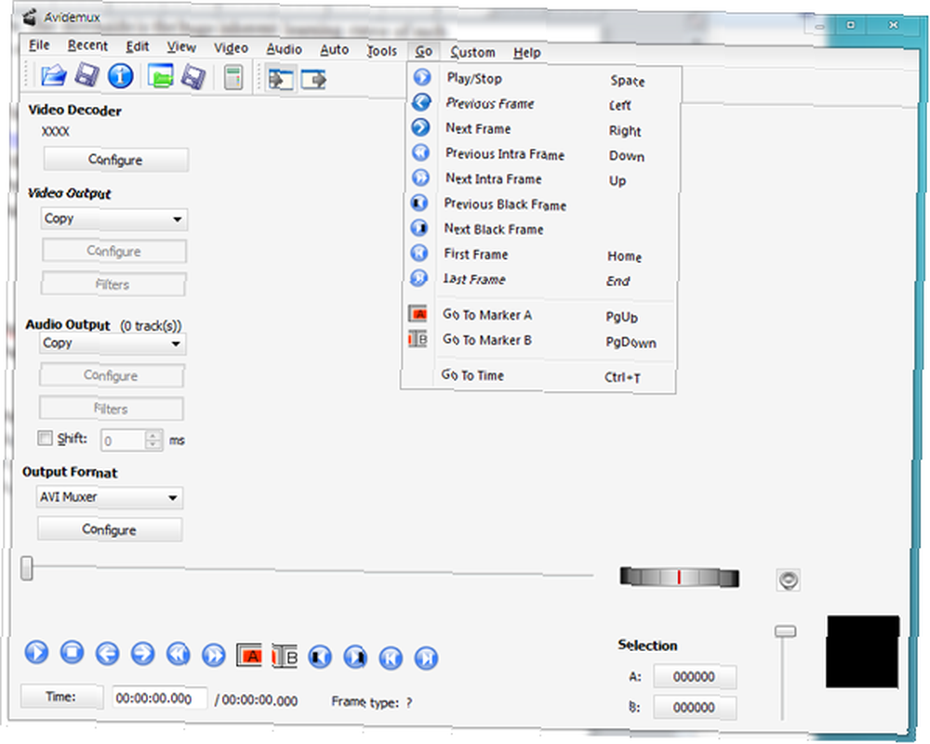Open the Tools menu
Image resolution: width=930 pixels, height=744 pixels.
(381, 51)
